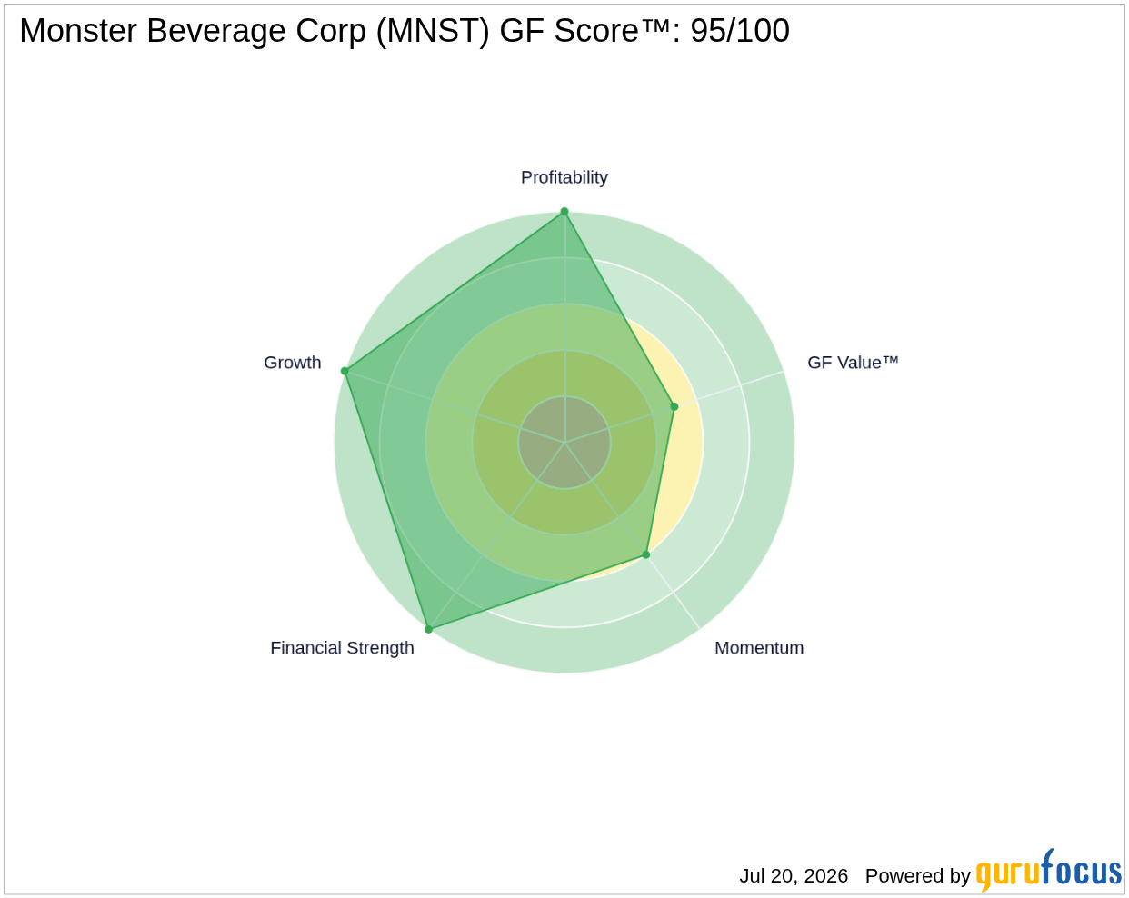Click the Momentum data point on radar
Image resolution: width=1129 pixels, height=898 pixels.
coord(646,554)
